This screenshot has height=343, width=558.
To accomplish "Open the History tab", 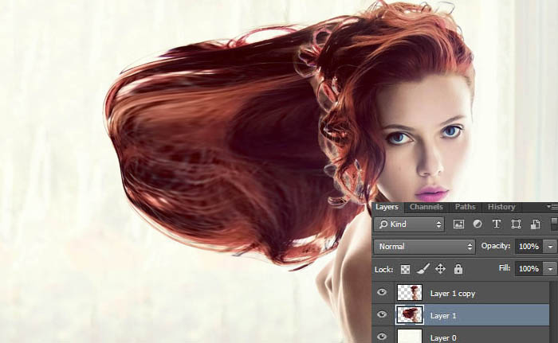I will point(501,207).
